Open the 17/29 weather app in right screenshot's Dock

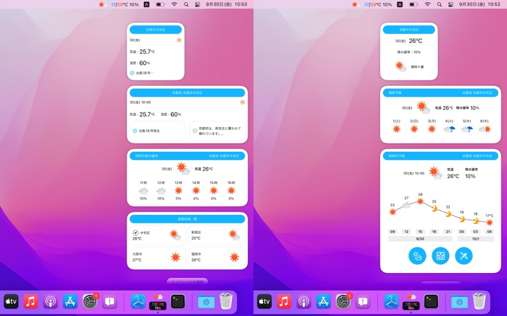tap(411, 302)
